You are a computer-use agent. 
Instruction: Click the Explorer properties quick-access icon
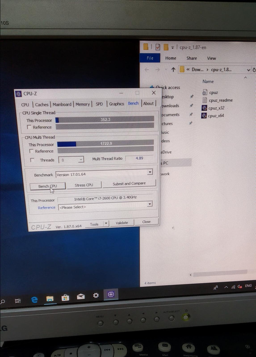pos(158,47)
